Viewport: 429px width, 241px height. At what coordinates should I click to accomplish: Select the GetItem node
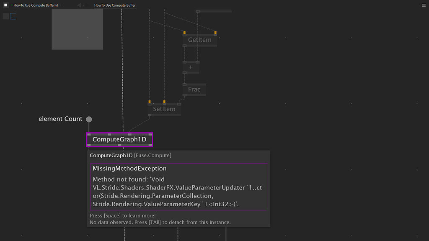200,40
